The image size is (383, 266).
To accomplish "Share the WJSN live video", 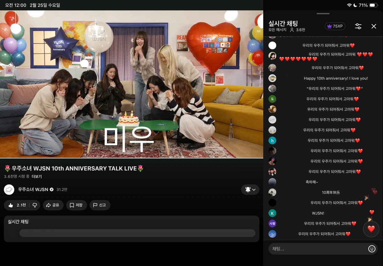I will tap(53, 205).
